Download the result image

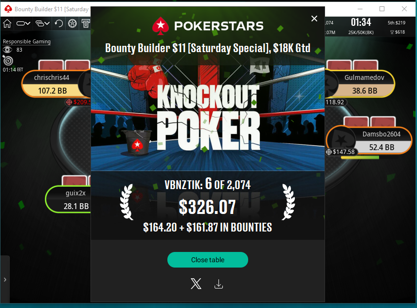[x=218, y=284]
